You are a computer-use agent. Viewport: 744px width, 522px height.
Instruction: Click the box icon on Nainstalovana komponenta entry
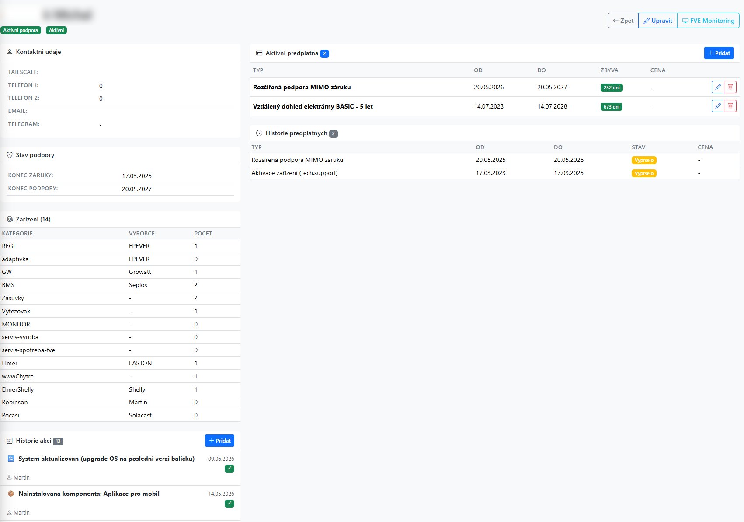11,494
